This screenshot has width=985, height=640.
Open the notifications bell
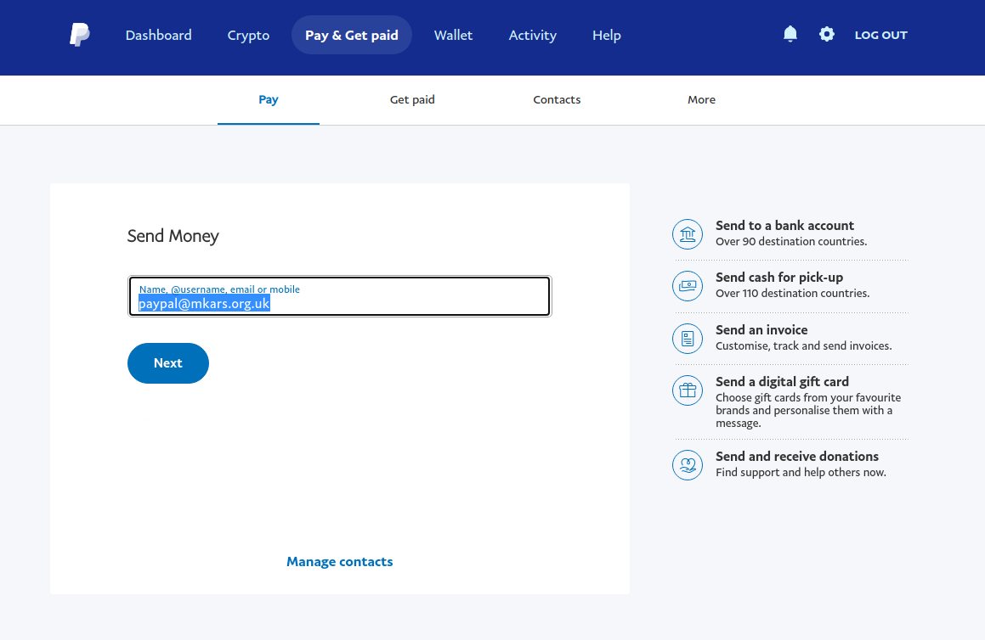tap(790, 34)
